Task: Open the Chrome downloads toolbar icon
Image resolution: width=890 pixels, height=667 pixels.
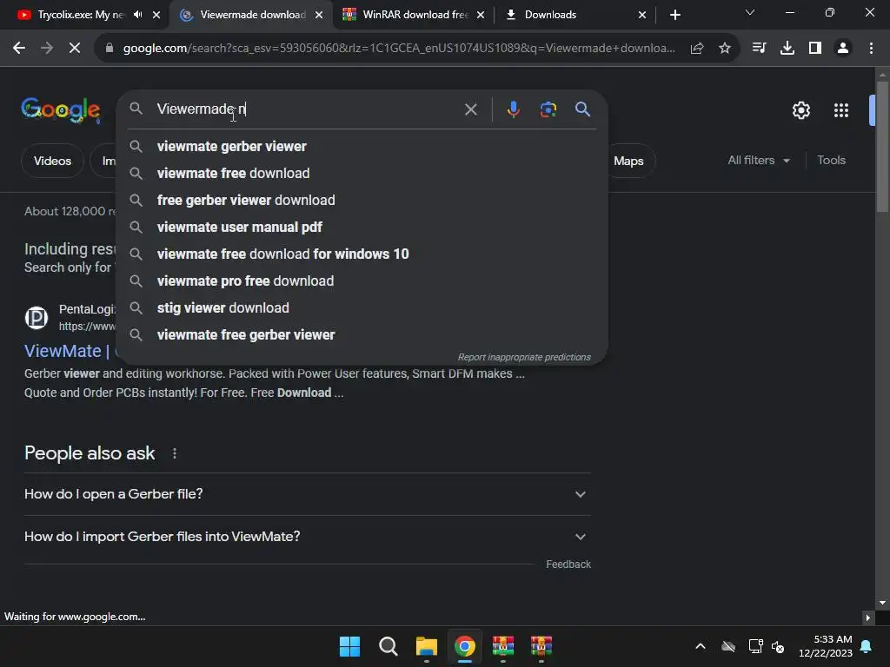Action: [x=787, y=49]
